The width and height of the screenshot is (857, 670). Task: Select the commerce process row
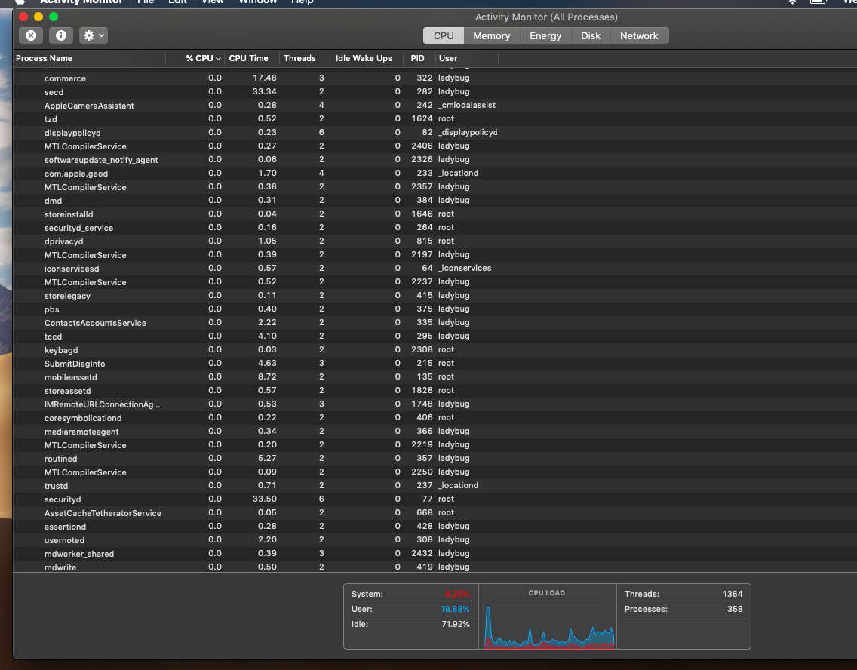[x=435, y=78]
